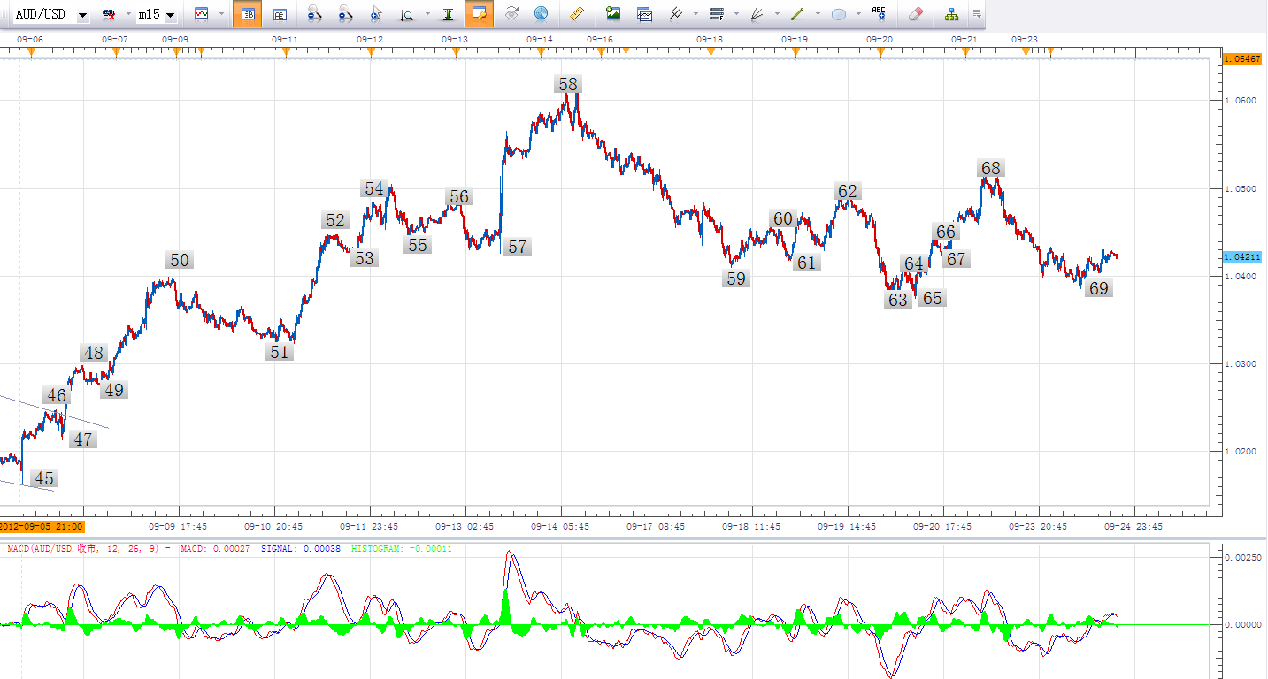Select the trend line drawing tool
The image size is (1268, 679).
[x=797, y=14]
